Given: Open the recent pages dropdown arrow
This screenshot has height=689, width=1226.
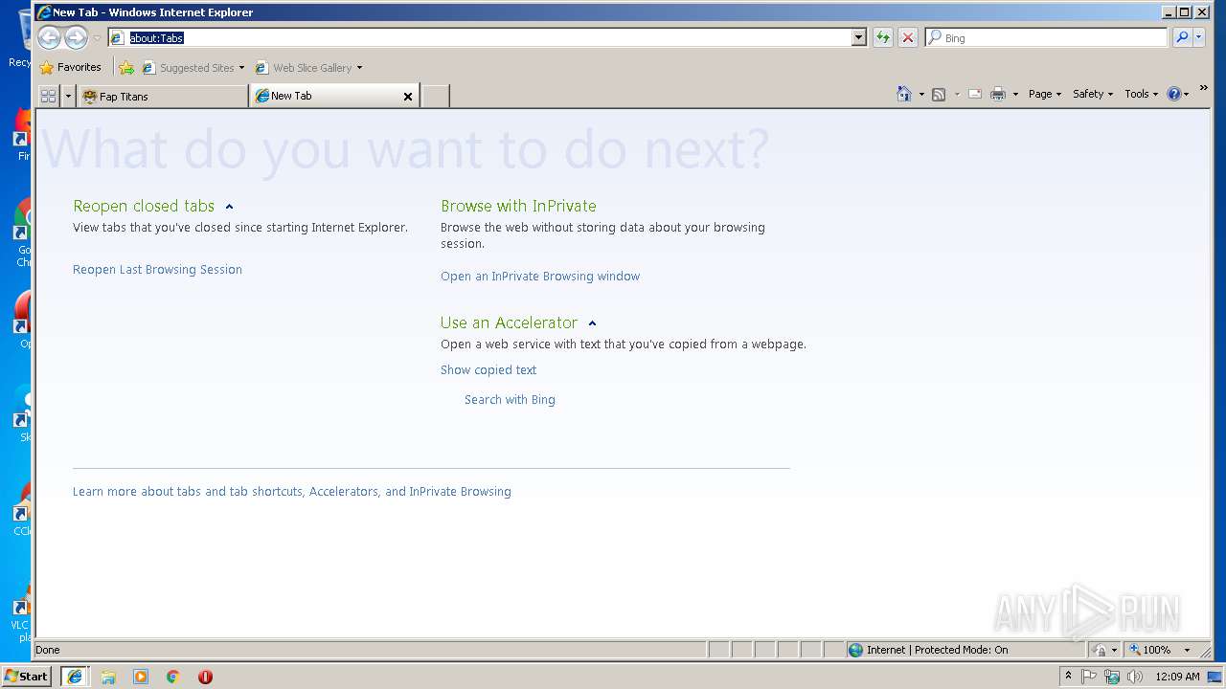Looking at the screenshot, I should click(97, 38).
